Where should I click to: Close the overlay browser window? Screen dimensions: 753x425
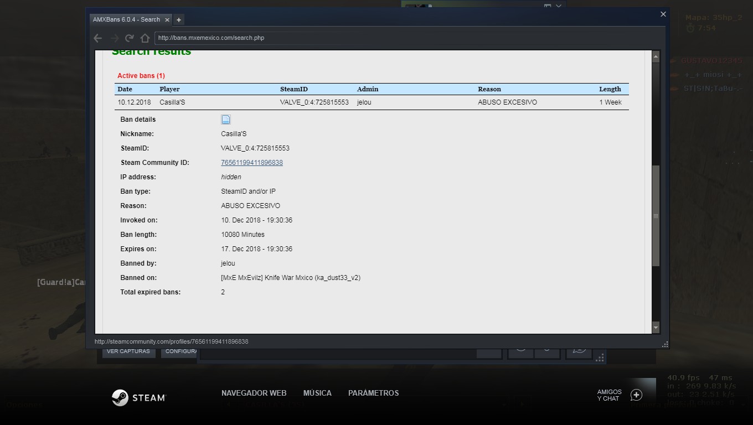coord(663,14)
